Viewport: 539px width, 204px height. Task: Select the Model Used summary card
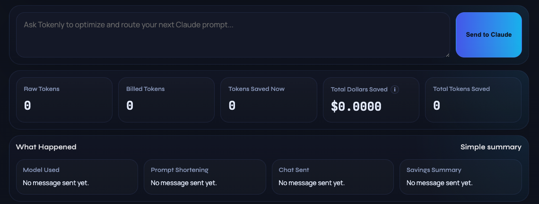pos(77,177)
